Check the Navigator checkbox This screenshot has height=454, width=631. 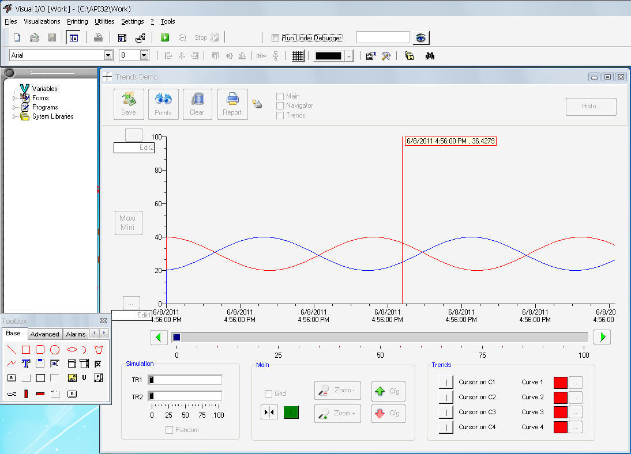pos(280,106)
